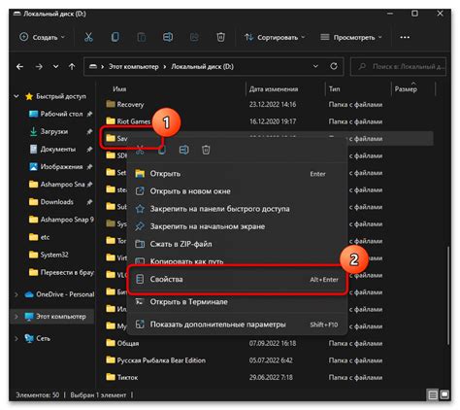This screenshot has height=410, width=460.
Task: Click the Rename icon in toolbar
Action: point(168,37)
